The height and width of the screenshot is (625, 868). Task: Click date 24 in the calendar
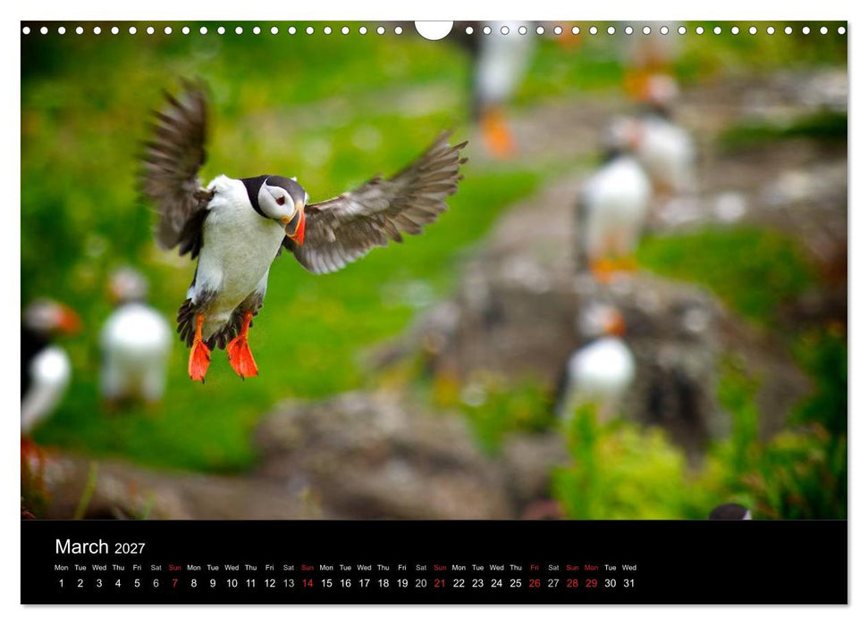coord(496,583)
